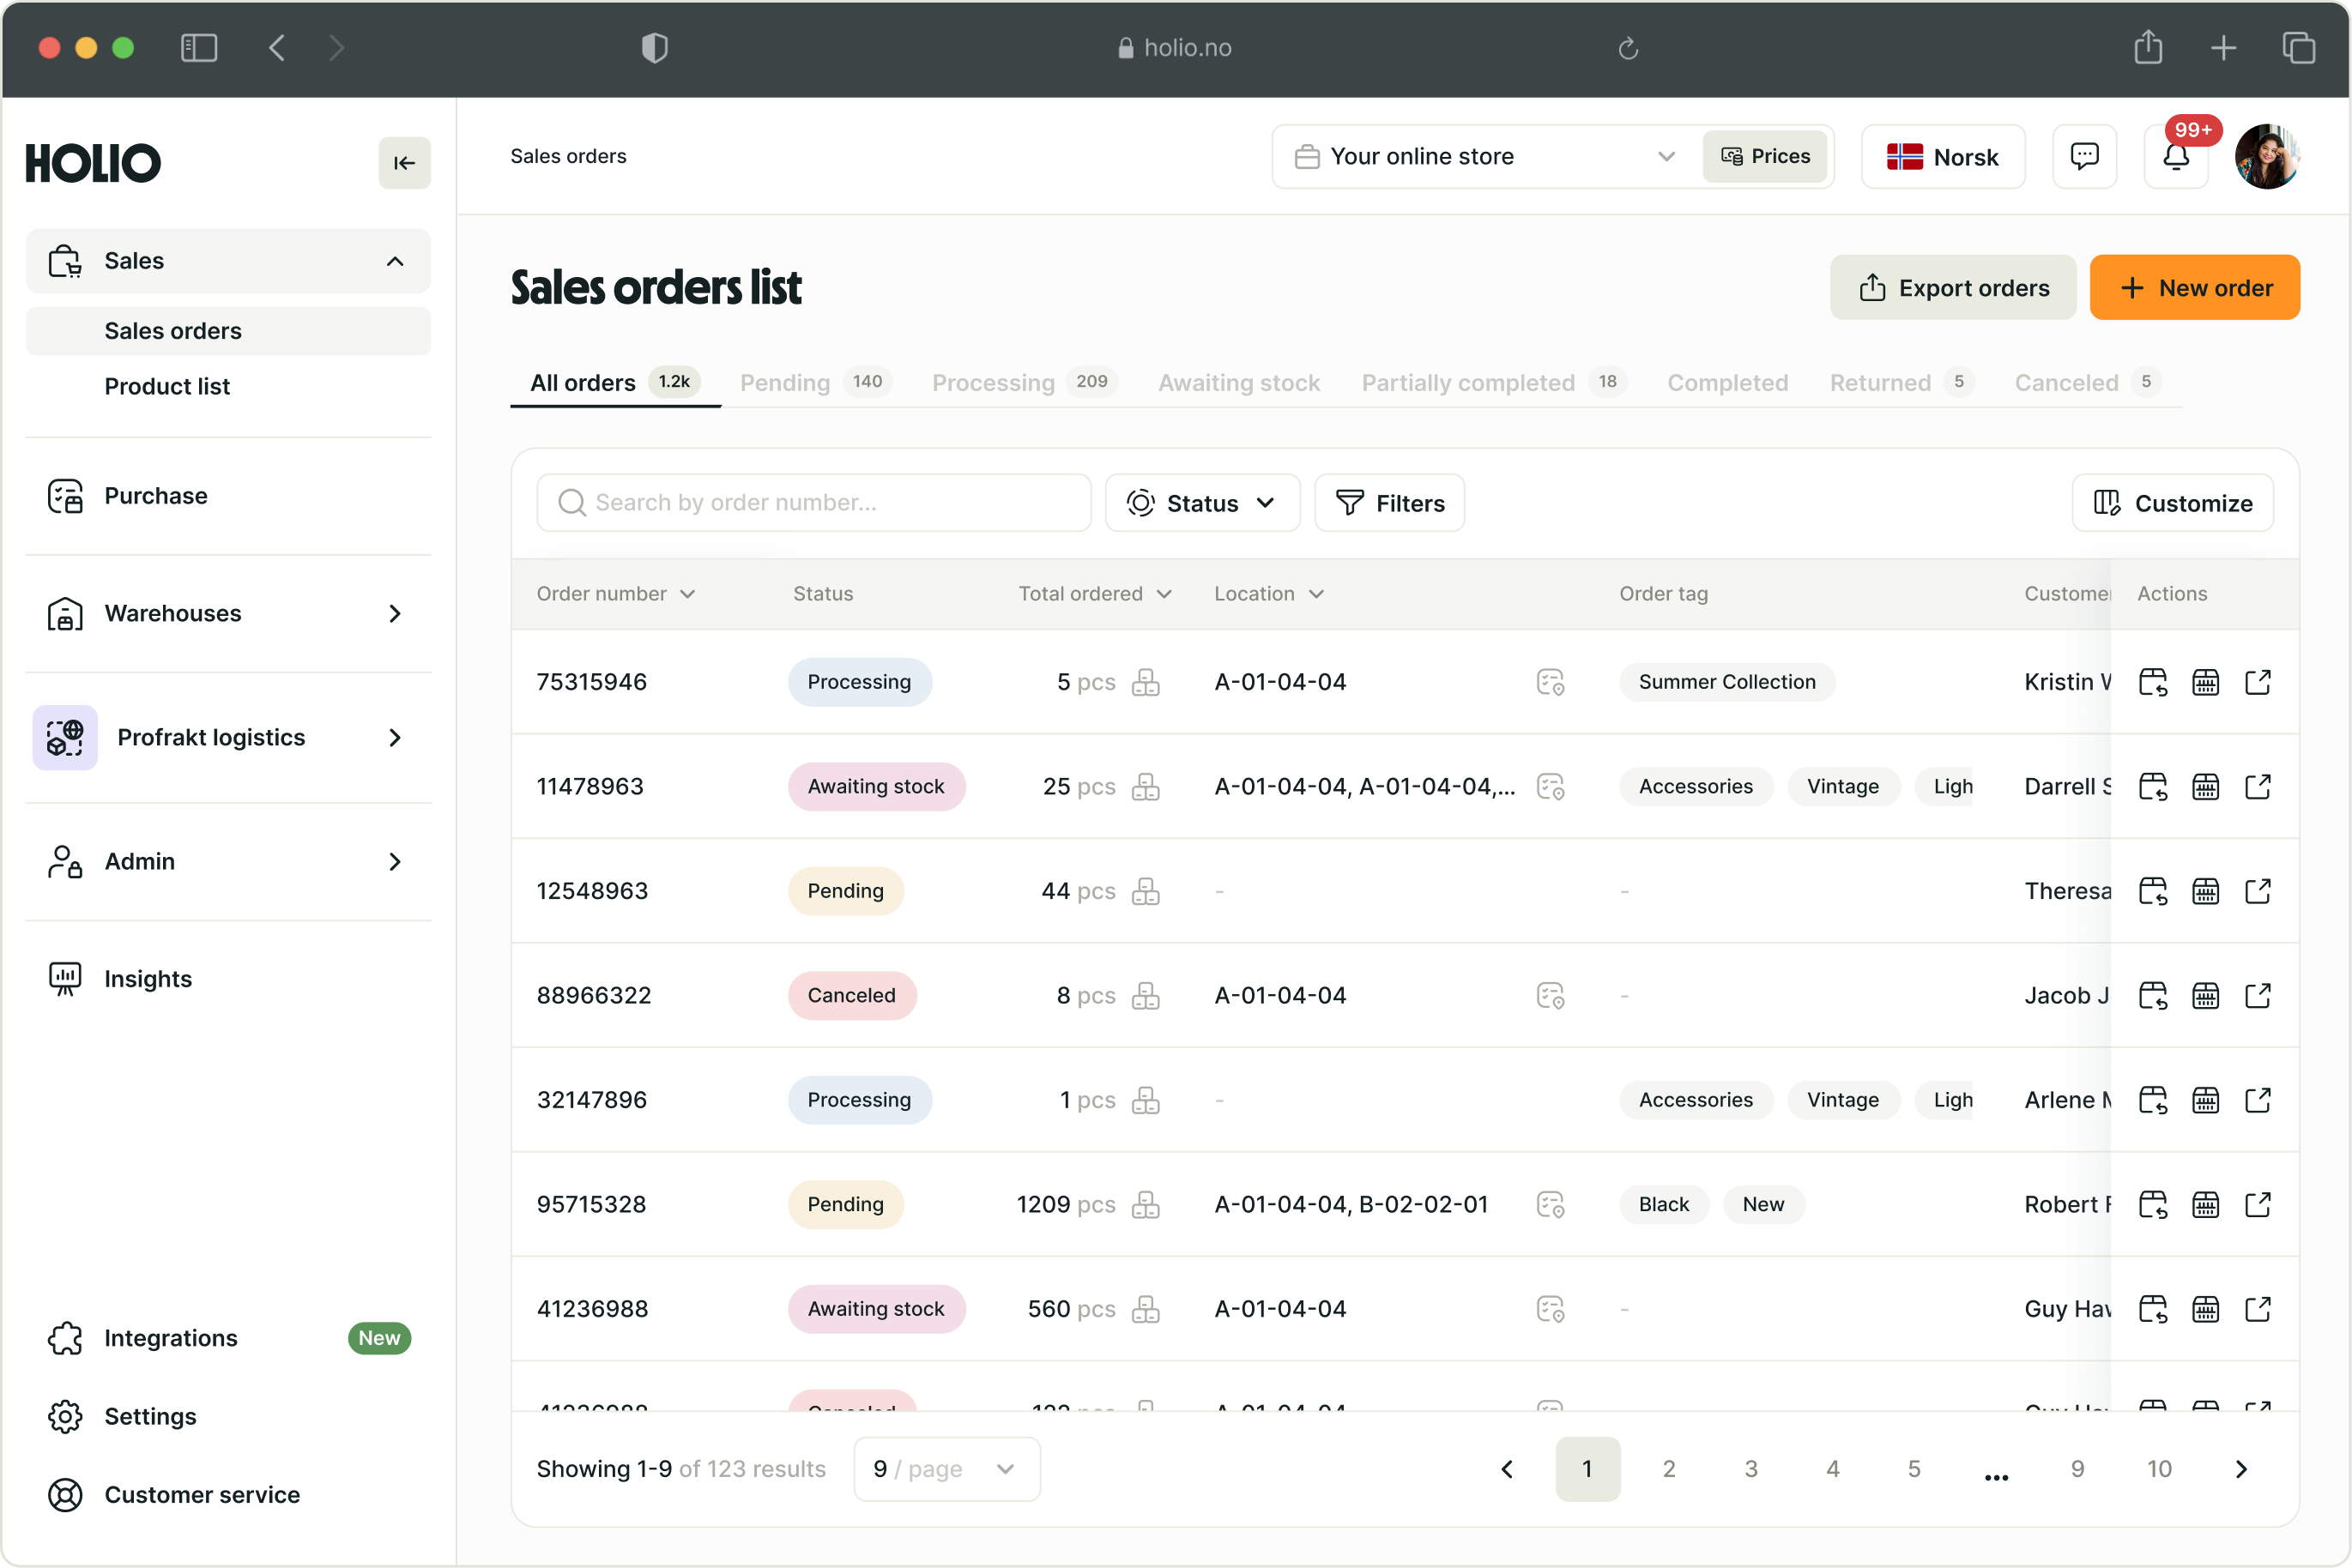2352x1568 pixels.
Task: Collapse the sidebar with the arrow icon
Action: tap(404, 163)
